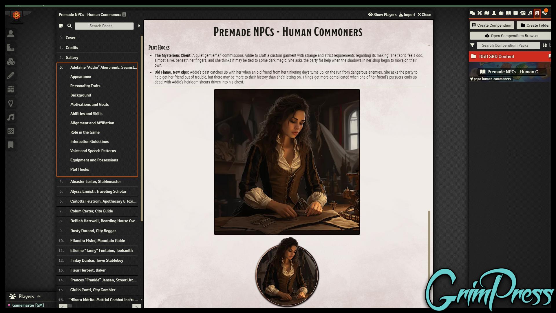556x313 pixels.
Task: Click the Create Compendium button
Action: click(x=492, y=25)
